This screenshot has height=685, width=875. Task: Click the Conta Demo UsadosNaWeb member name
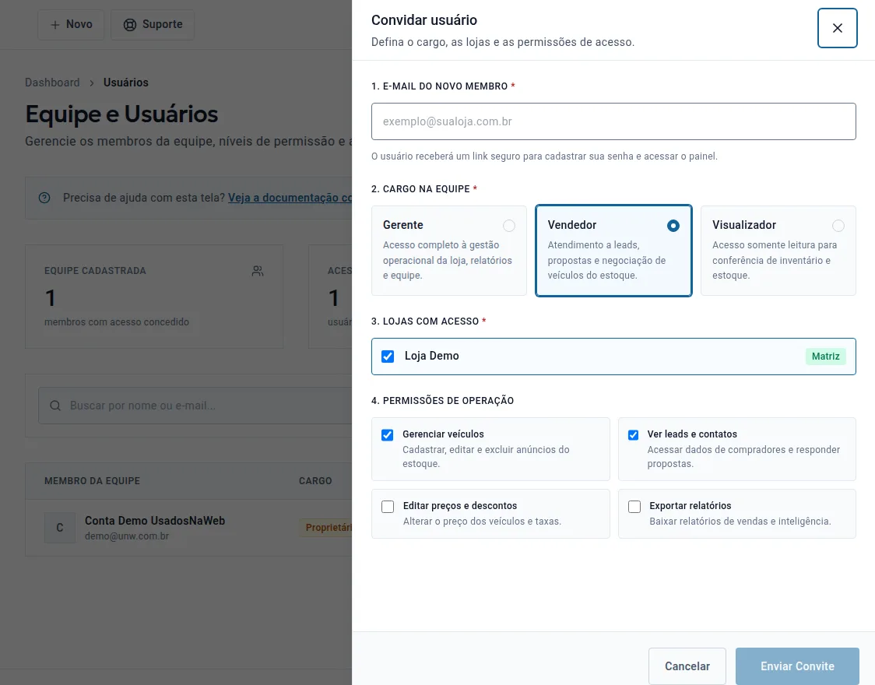(x=155, y=521)
